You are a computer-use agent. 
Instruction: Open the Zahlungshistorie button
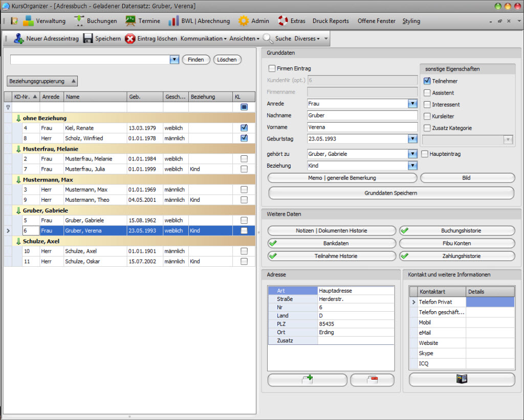pyautogui.click(x=457, y=256)
